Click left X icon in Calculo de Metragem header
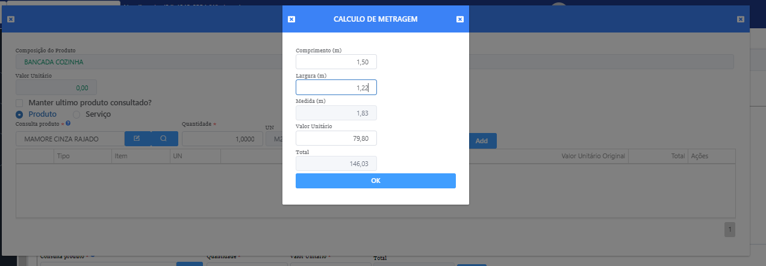Image resolution: width=766 pixels, height=266 pixels. 291,19
